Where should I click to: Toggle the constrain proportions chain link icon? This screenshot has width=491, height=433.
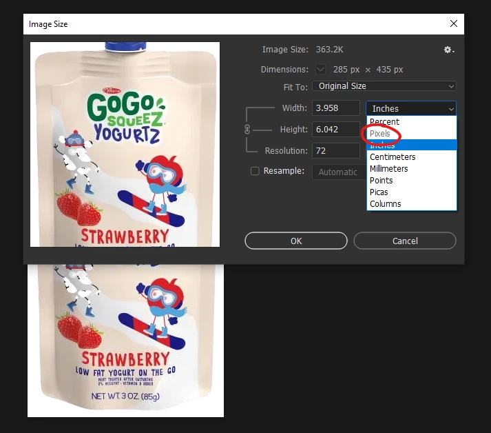click(247, 129)
